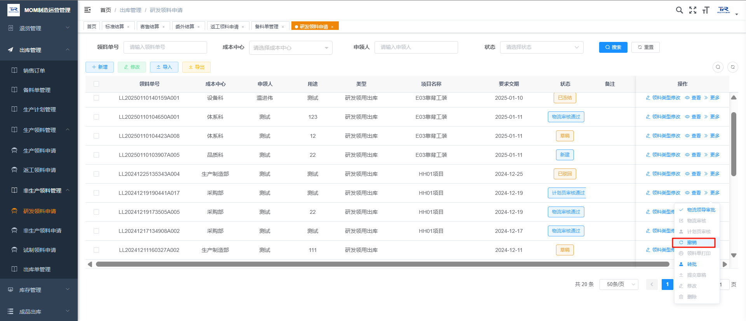Check the LL20250110104650A001 row checkbox
This screenshot has width=746, height=321.
[x=96, y=117]
